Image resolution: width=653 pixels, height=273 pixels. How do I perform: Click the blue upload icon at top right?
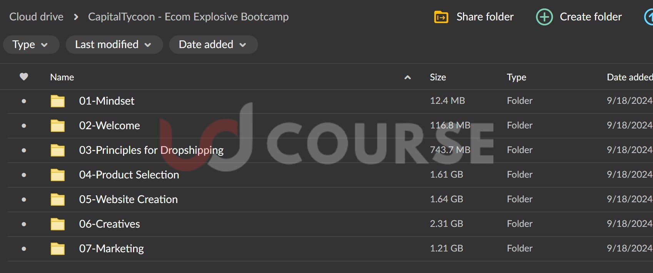(x=649, y=17)
